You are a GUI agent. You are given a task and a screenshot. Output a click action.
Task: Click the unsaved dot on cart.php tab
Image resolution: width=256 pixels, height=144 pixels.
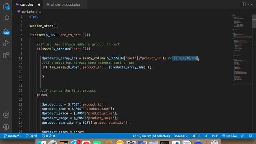[x=39, y=4]
